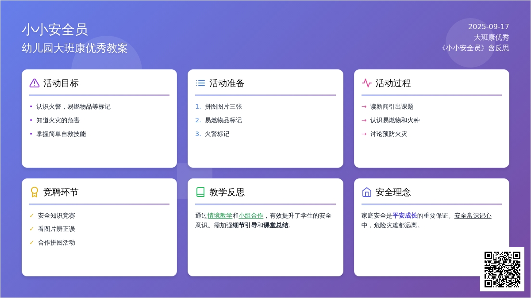Click the award ribbon icon beside 竞聘环节
Image resolution: width=531 pixels, height=298 pixels.
pos(35,192)
